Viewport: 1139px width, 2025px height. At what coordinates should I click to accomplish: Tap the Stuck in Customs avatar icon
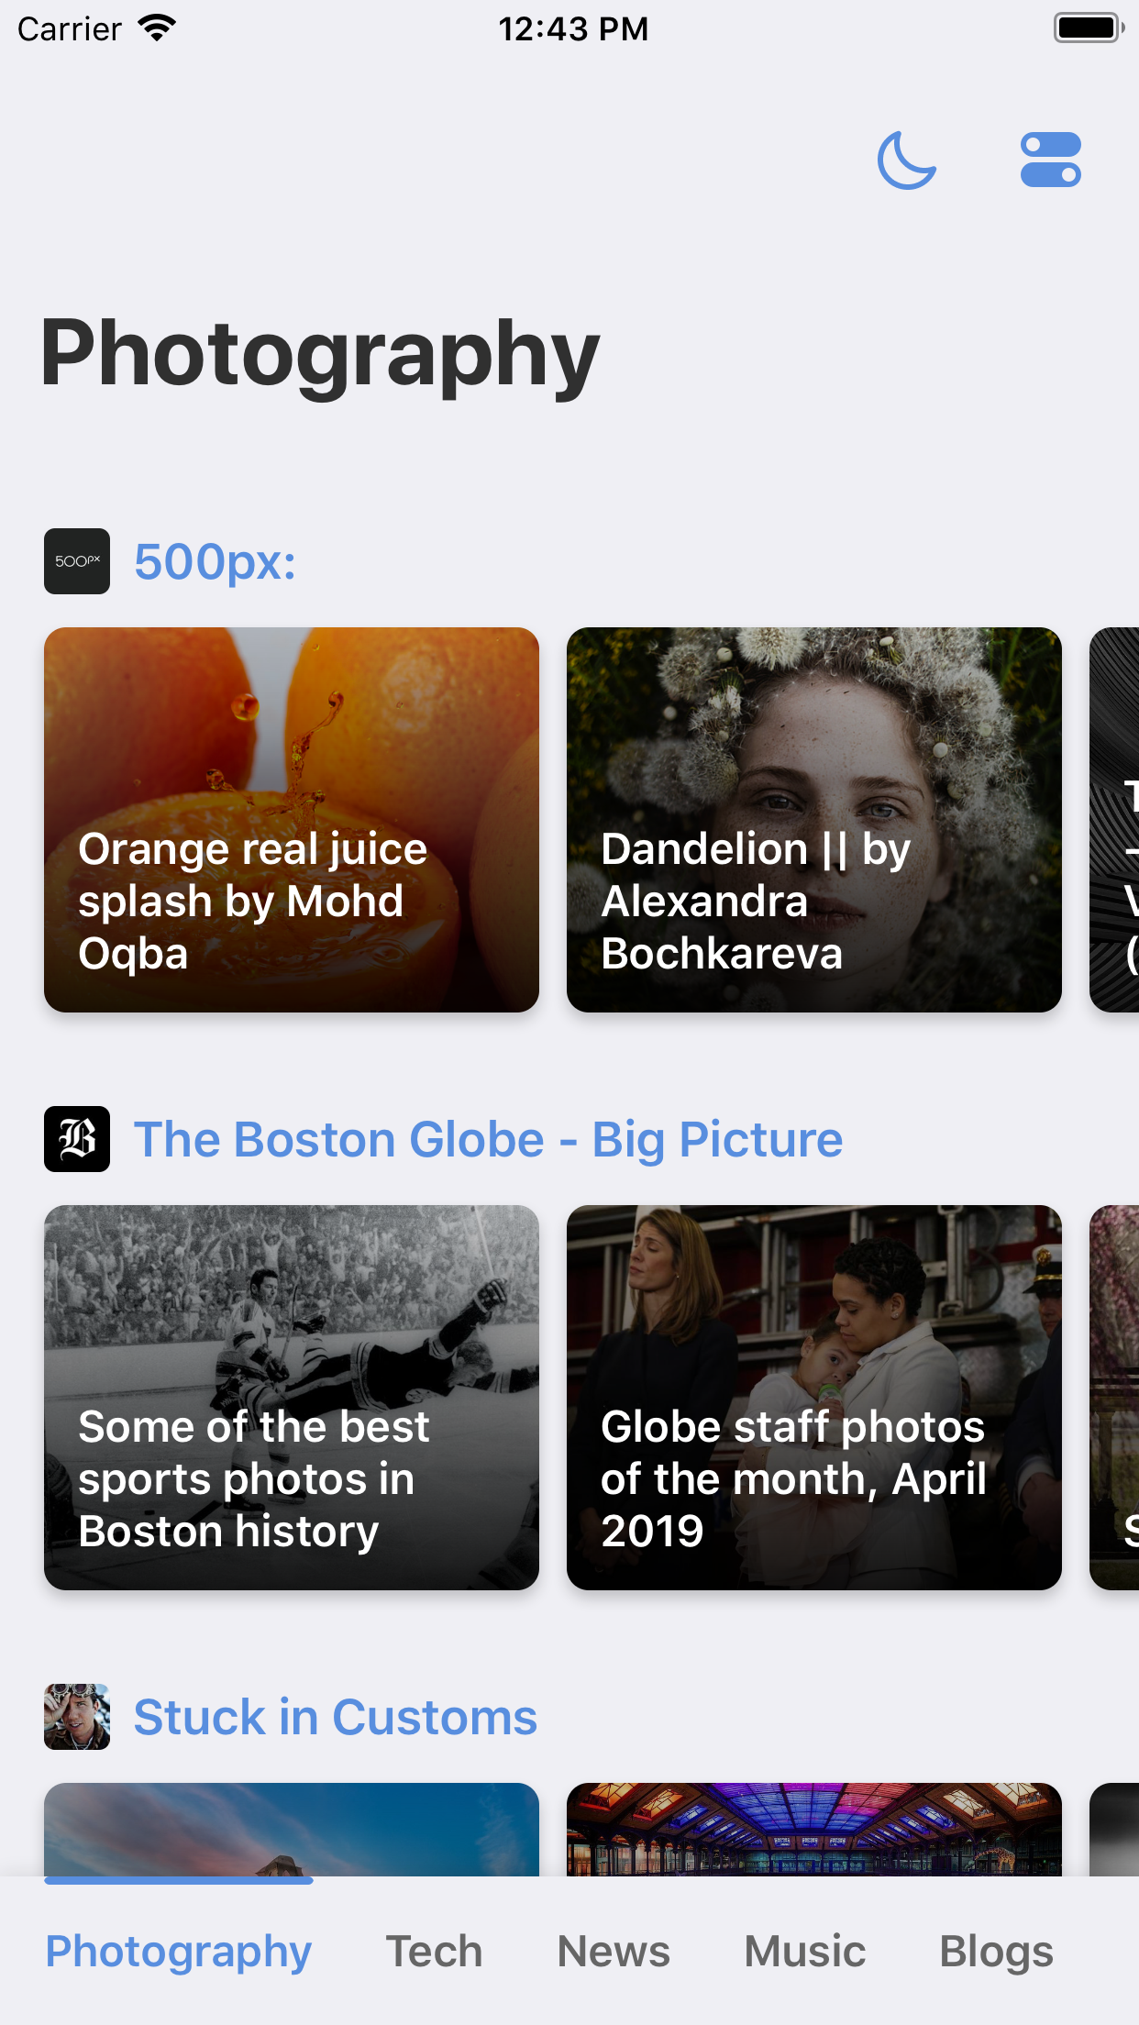[x=77, y=1717]
